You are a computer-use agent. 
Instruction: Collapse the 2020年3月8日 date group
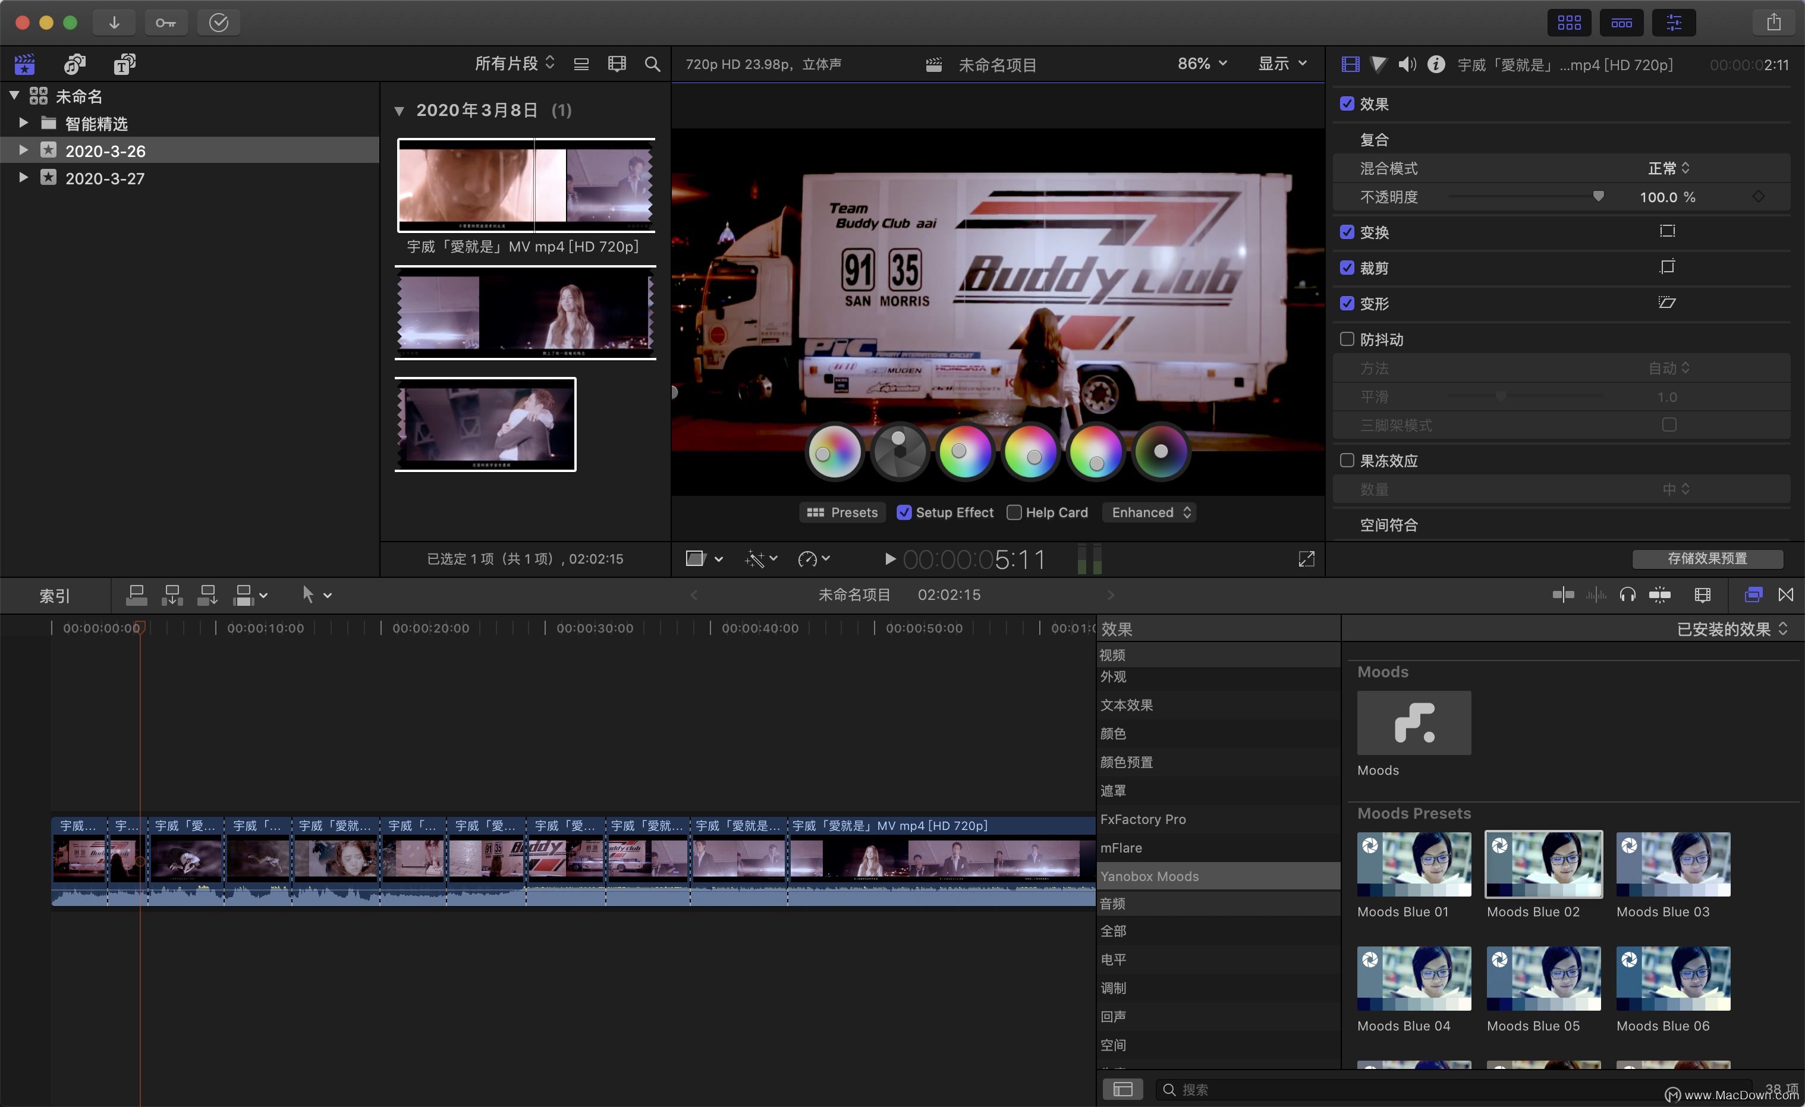(x=400, y=111)
